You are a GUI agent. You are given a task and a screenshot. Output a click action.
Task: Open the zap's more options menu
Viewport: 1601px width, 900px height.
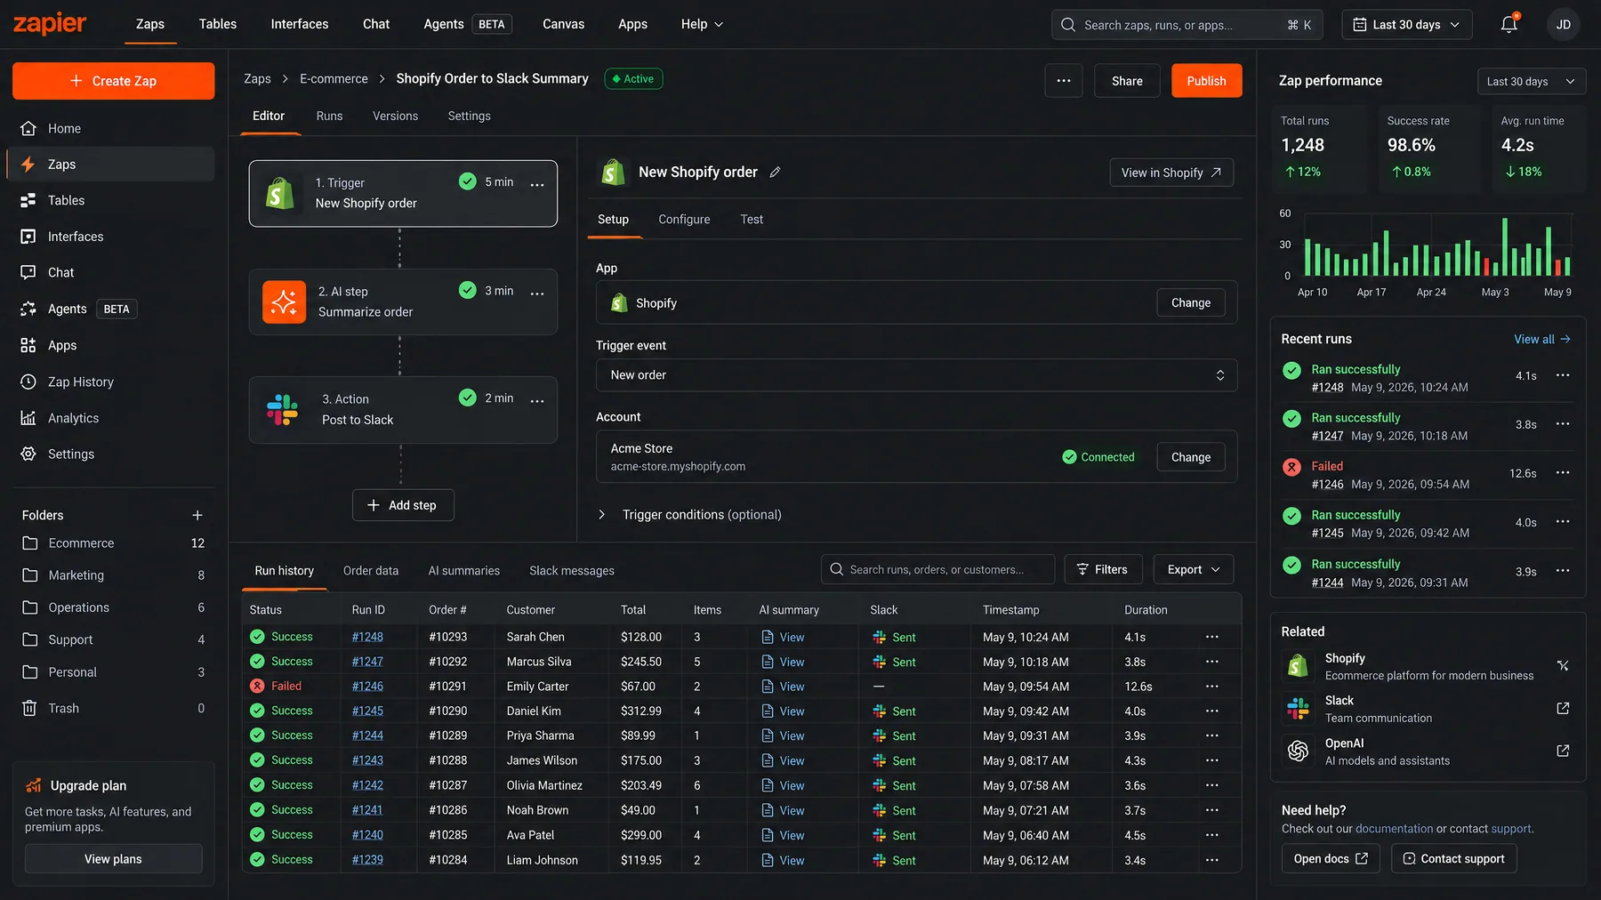(x=1064, y=81)
